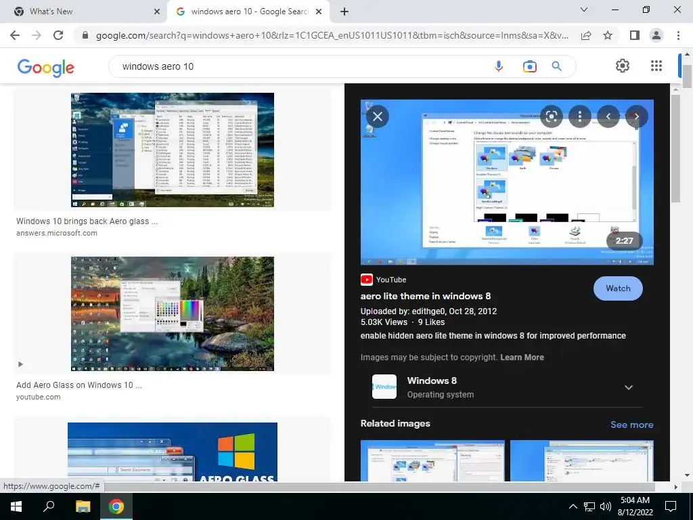Search inside image with Lens icon in preview
The width and height of the screenshot is (693, 520).
point(551,116)
